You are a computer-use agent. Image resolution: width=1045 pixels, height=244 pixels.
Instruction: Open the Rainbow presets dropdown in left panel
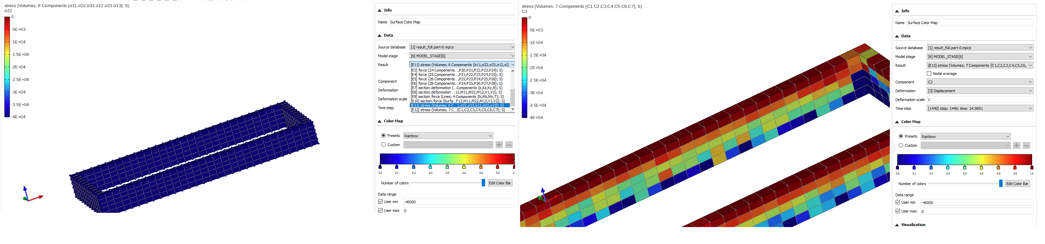448,136
